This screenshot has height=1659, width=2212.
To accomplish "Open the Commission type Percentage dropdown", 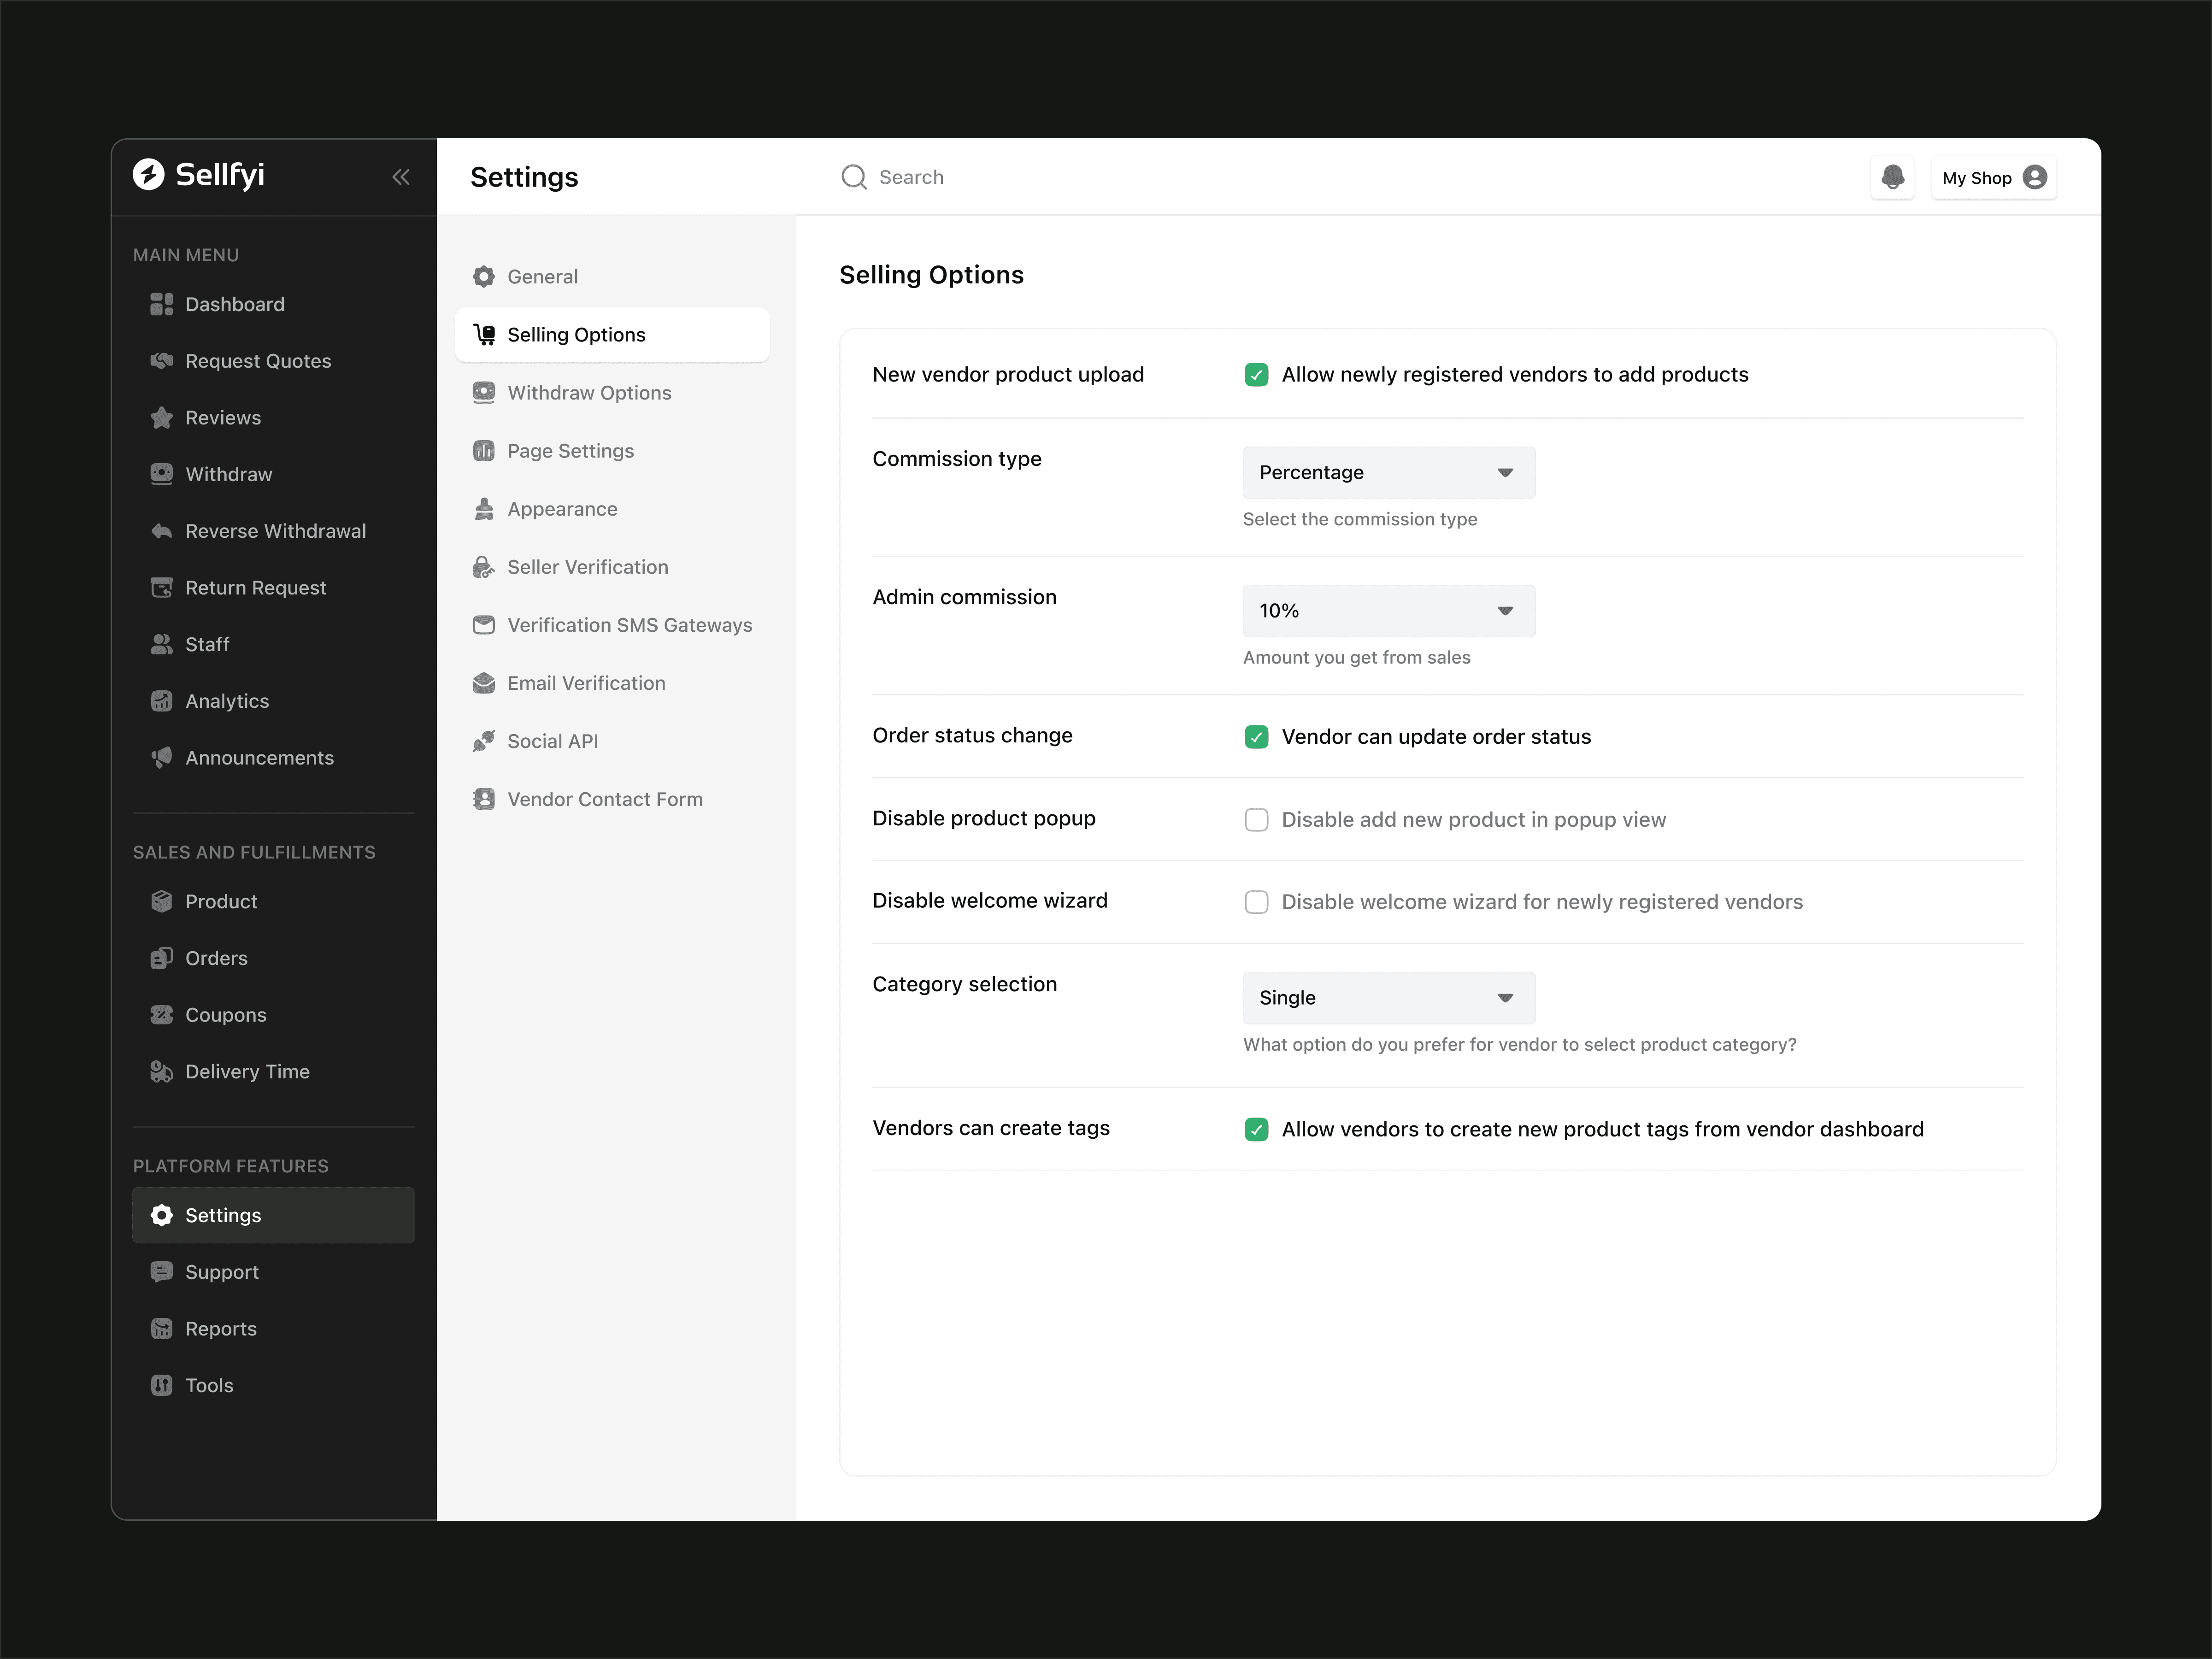I will click(1388, 473).
